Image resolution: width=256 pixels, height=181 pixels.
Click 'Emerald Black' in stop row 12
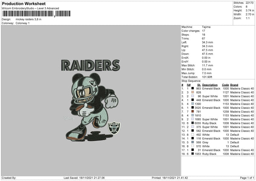point(211,131)
